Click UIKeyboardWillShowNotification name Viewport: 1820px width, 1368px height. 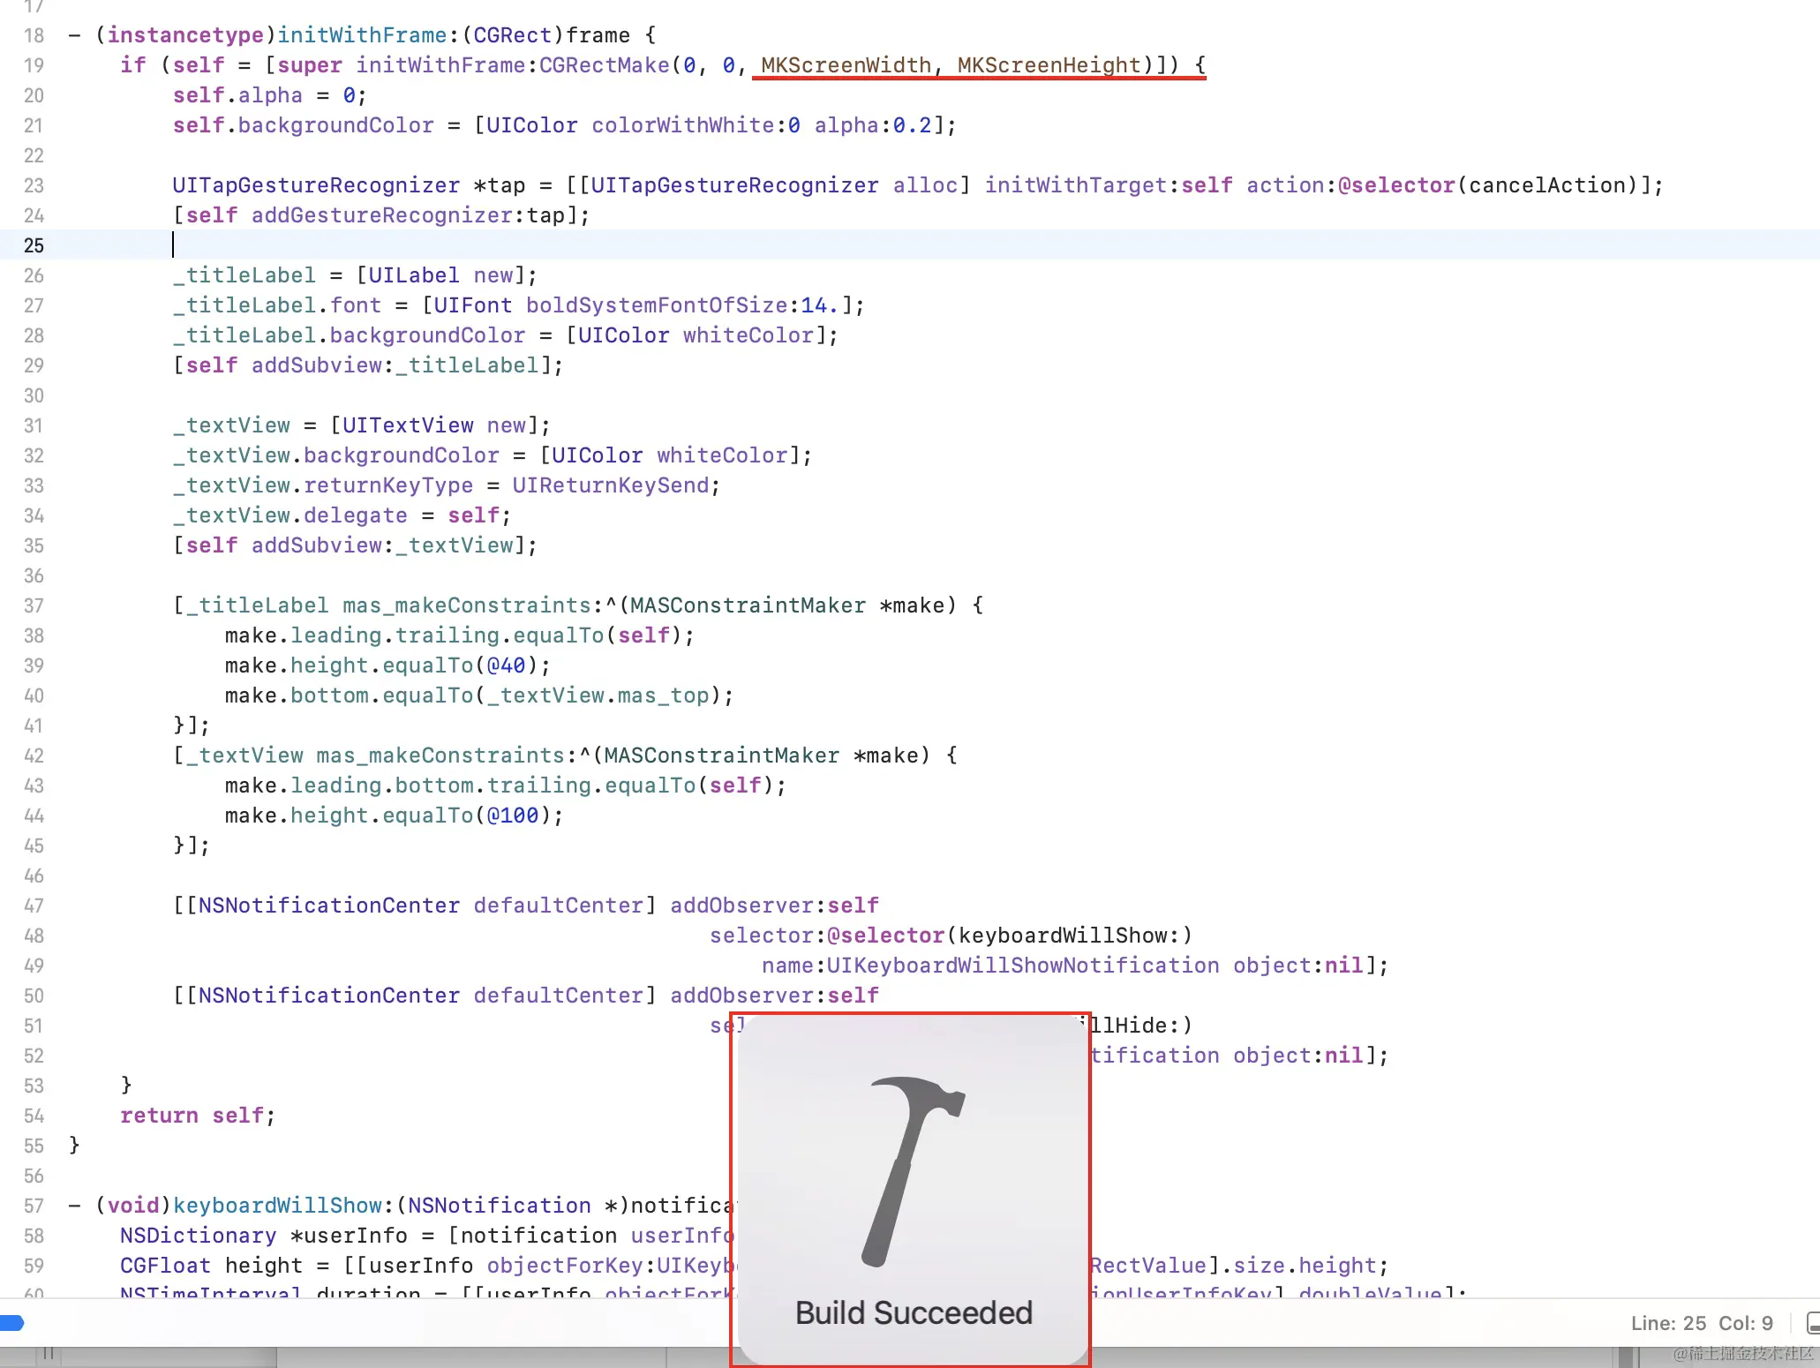1023,966
